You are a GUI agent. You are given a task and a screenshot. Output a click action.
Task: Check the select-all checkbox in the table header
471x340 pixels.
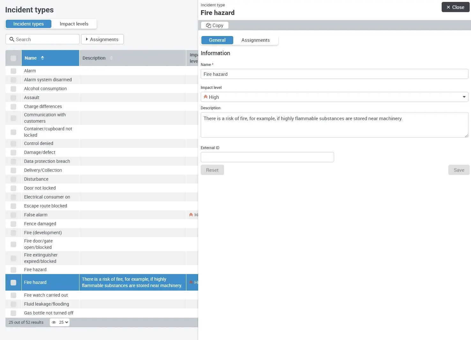pos(13,58)
